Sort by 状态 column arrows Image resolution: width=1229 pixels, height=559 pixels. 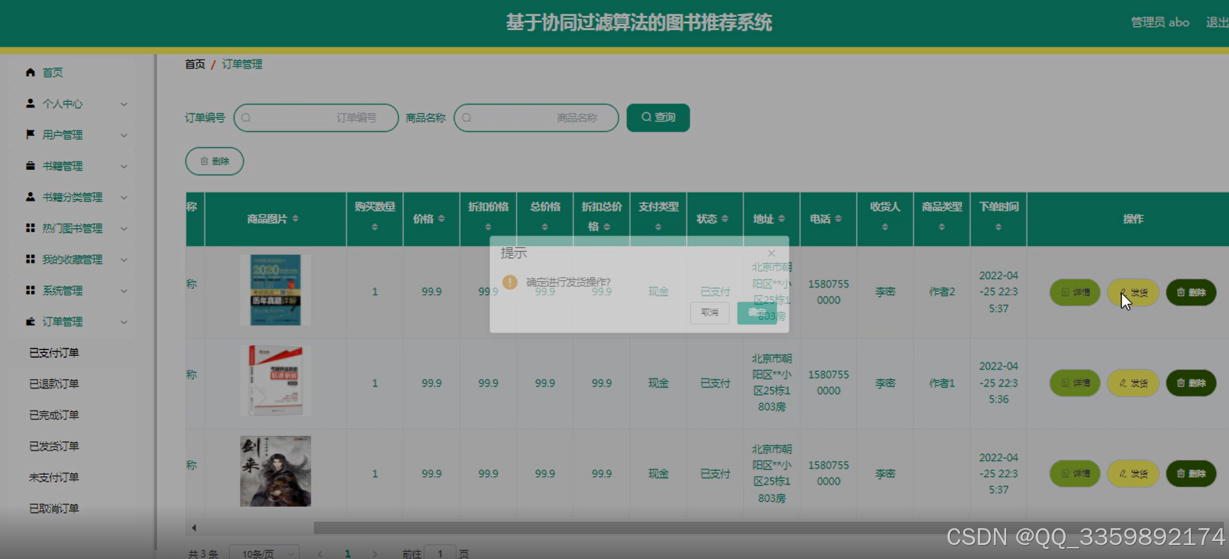(x=725, y=219)
